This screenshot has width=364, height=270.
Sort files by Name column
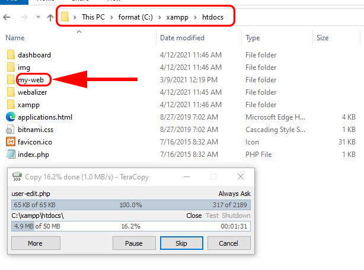15,38
